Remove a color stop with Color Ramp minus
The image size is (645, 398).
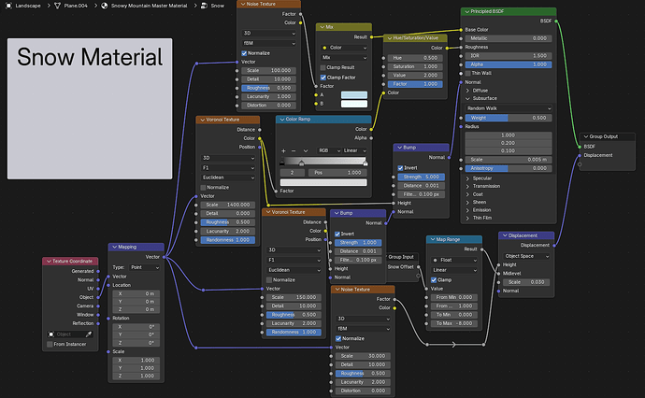294,151
